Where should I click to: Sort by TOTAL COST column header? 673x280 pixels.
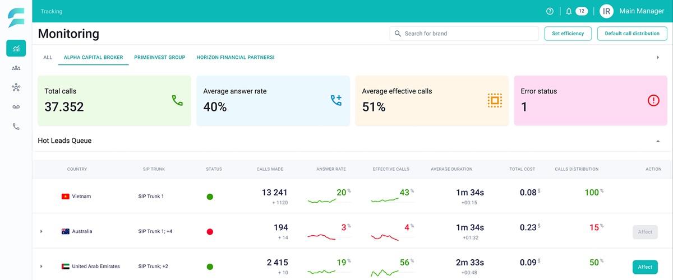pyautogui.click(x=523, y=169)
